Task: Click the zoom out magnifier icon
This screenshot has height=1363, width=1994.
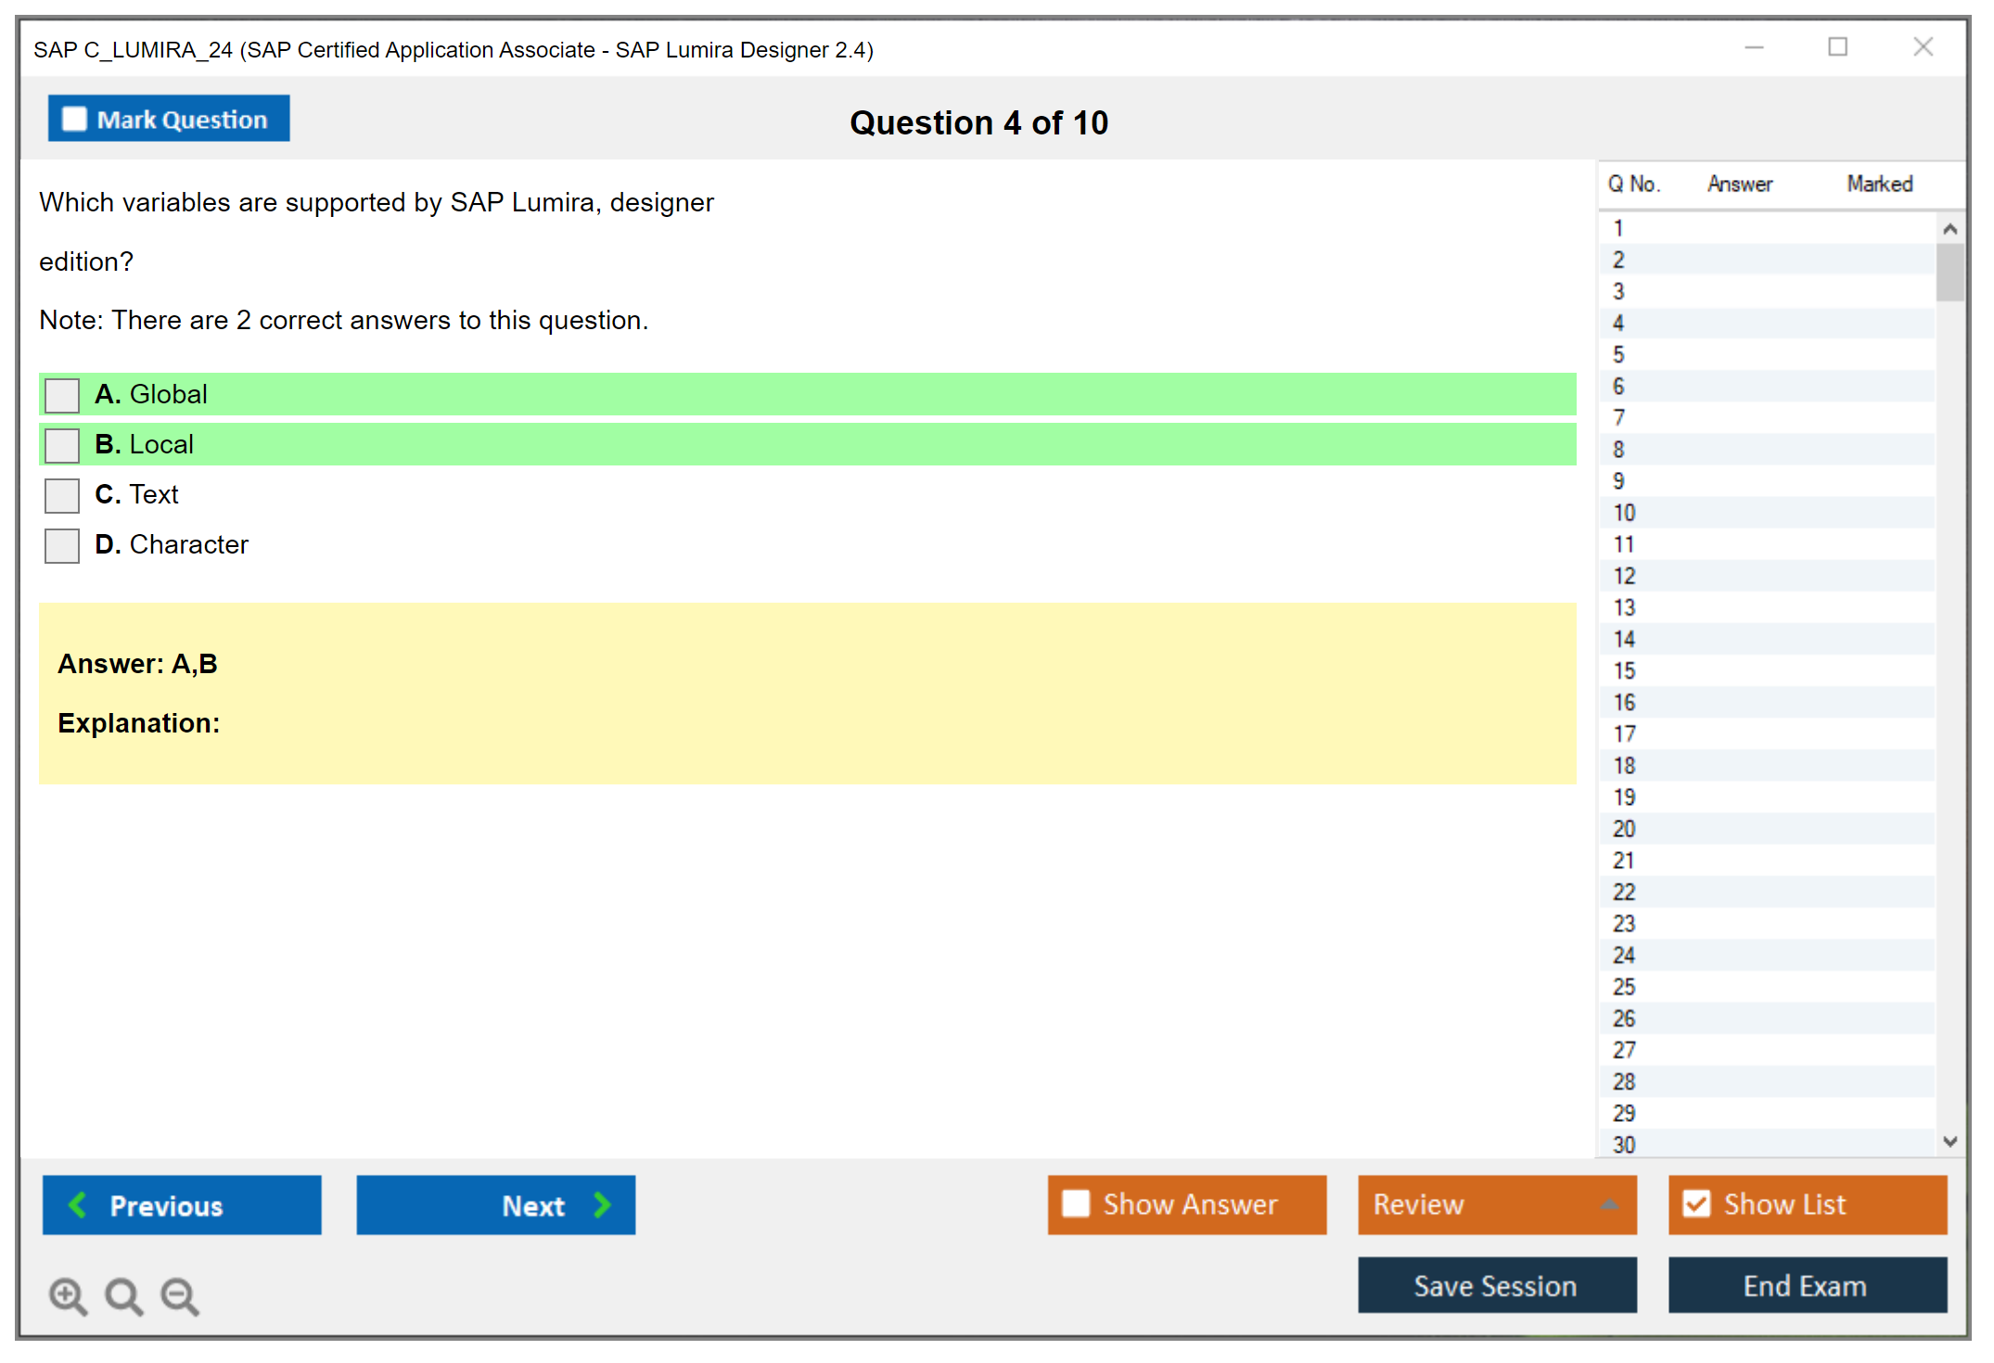Action: 180,1295
